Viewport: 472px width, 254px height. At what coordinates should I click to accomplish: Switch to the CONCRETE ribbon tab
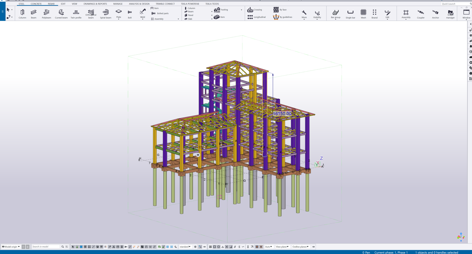(x=36, y=4)
